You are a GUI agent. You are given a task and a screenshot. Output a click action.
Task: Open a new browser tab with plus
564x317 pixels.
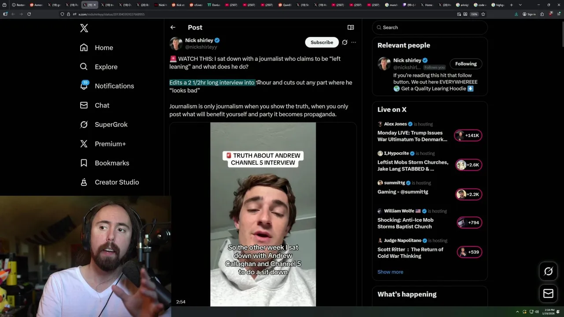tap(511, 5)
